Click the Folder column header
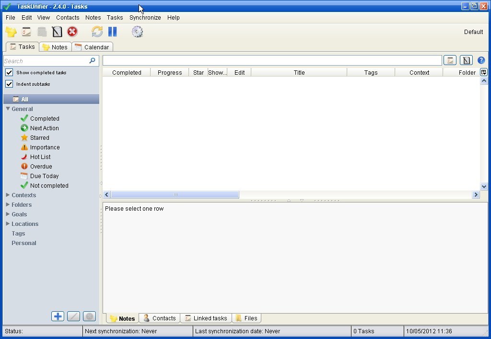 [462, 73]
